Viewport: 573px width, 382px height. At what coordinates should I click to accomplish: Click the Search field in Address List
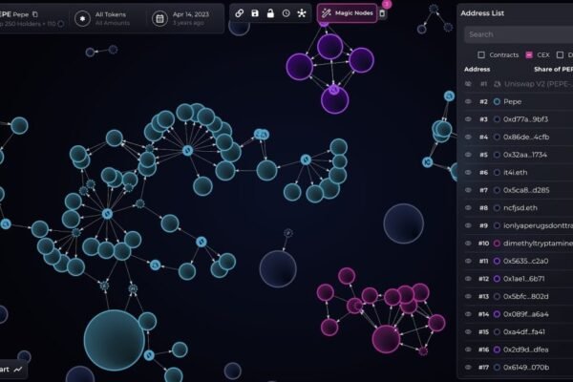tap(516, 33)
